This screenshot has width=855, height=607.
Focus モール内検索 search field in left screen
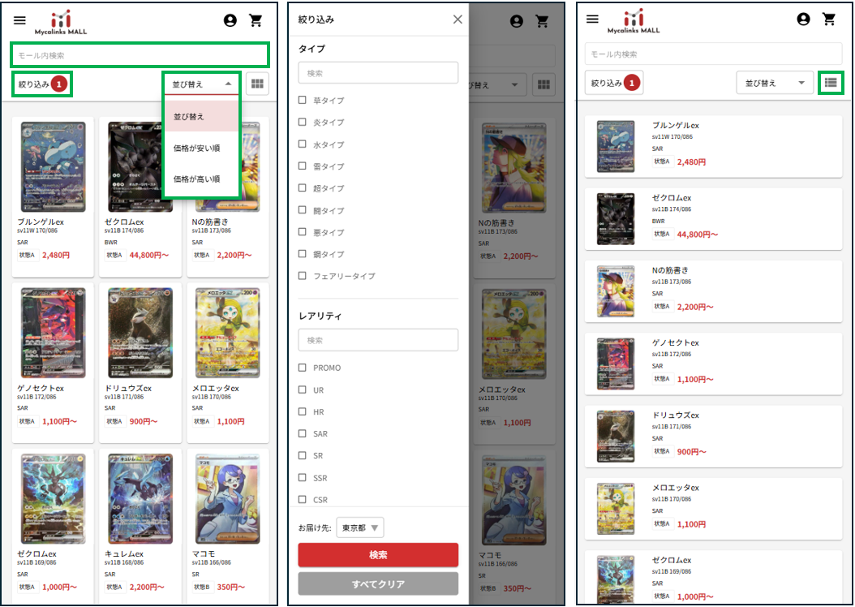tap(140, 55)
